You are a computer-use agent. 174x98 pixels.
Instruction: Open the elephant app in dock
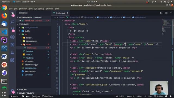(4, 56)
